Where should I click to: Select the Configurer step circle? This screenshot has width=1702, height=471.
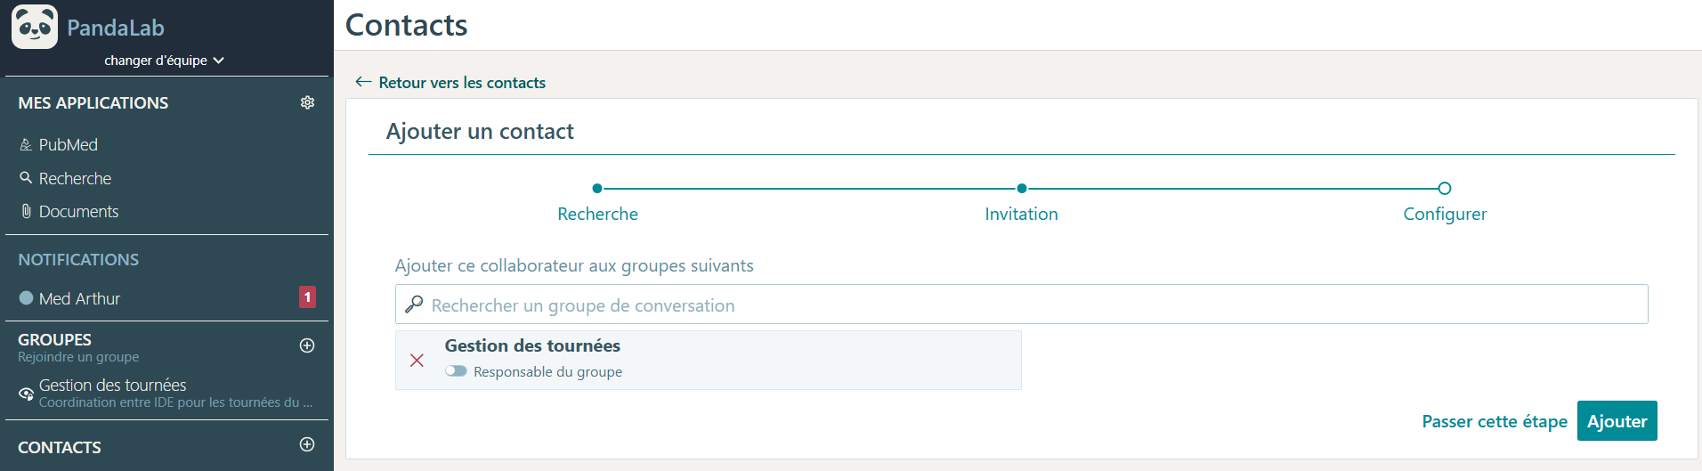coord(1445,188)
